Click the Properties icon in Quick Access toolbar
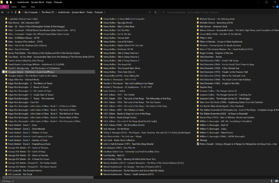The height and width of the screenshot is (183, 279). pos(7,2)
